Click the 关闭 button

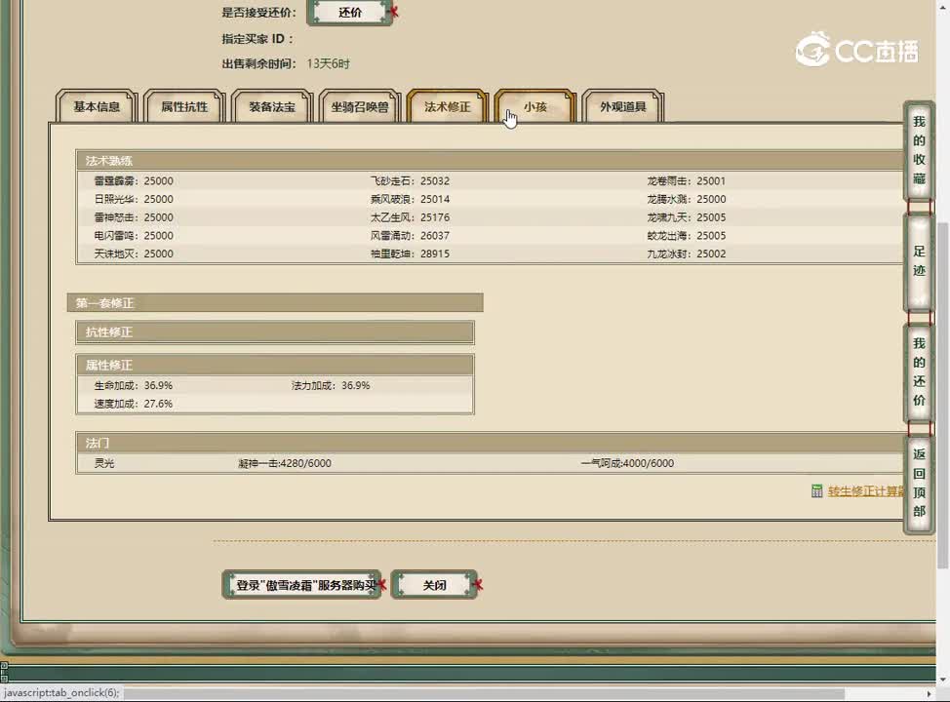[x=434, y=585]
